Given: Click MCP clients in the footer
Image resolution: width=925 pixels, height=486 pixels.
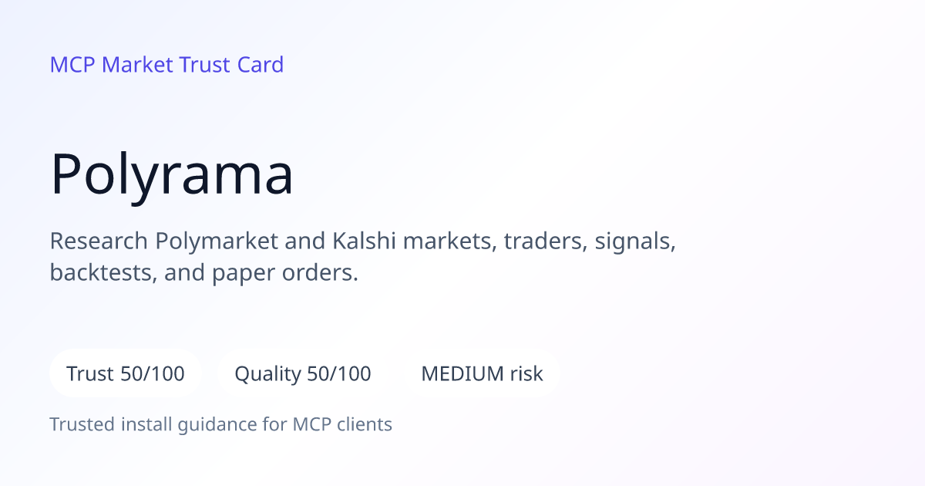Looking at the screenshot, I should point(342,424).
